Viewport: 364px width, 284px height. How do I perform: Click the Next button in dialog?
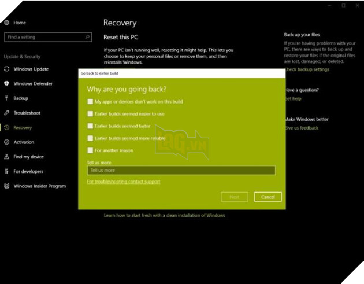235,197
